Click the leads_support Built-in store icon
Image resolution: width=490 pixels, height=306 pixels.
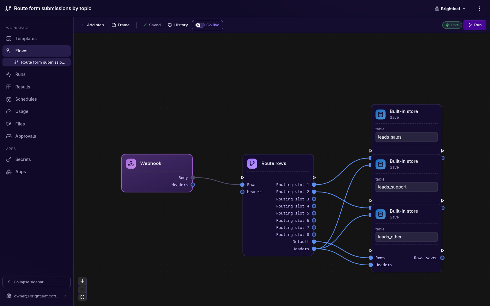pyautogui.click(x=380, y=164)
